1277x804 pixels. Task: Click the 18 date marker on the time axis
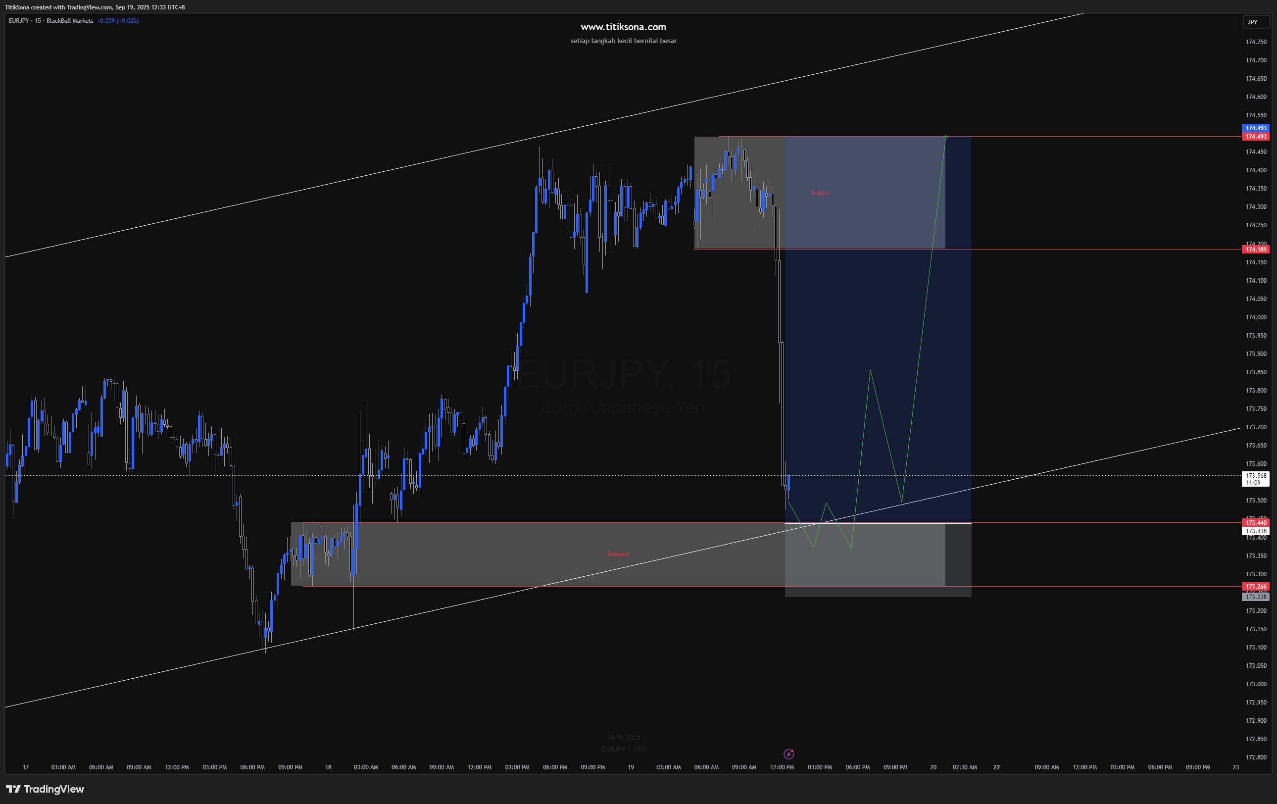pos(328,767)
